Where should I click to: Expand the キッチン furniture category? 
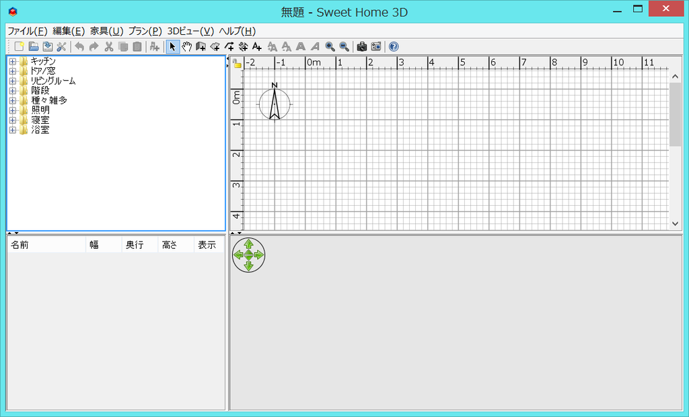pos(11,61)
